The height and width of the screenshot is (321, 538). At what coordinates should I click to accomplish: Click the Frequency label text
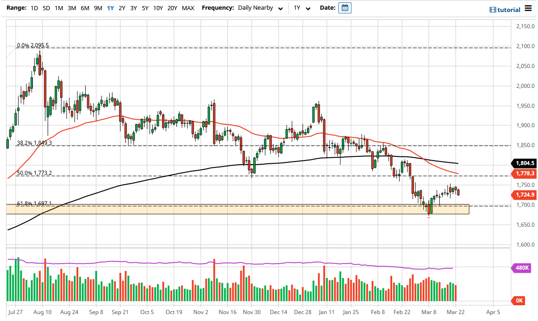218,7
